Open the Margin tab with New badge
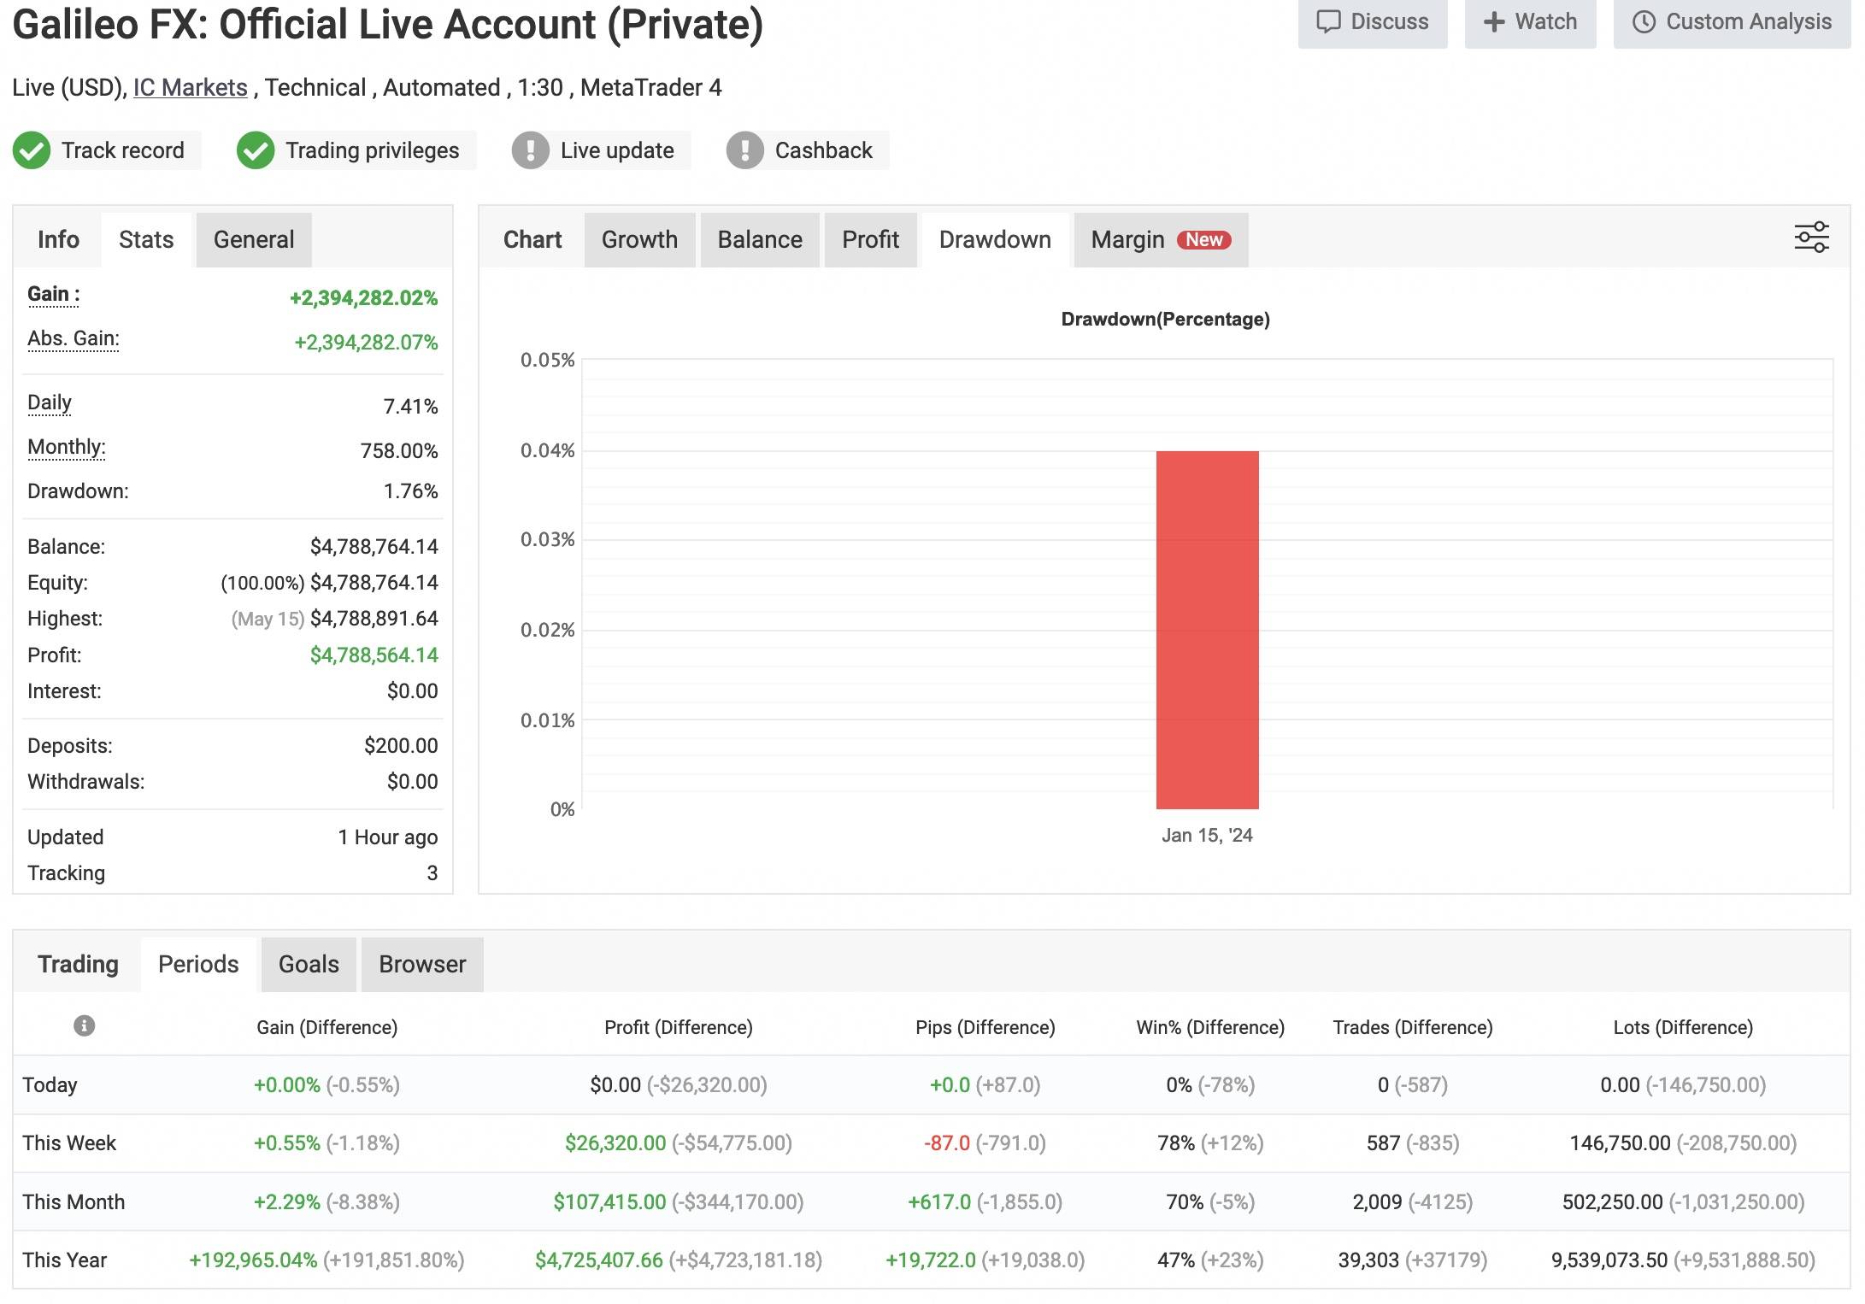 coord(1160,240)
